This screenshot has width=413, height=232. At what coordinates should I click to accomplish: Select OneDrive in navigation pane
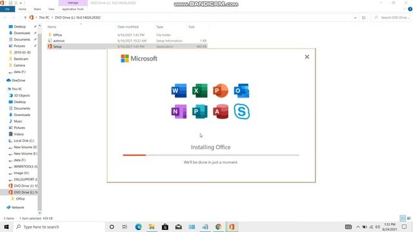(x=18, y=81)
